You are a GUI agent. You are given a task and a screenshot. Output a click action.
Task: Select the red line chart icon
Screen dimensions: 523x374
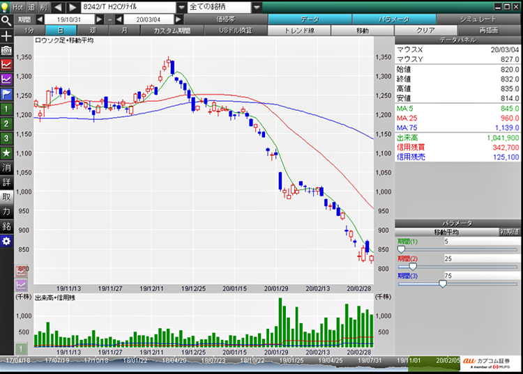[x=6, y=64]
